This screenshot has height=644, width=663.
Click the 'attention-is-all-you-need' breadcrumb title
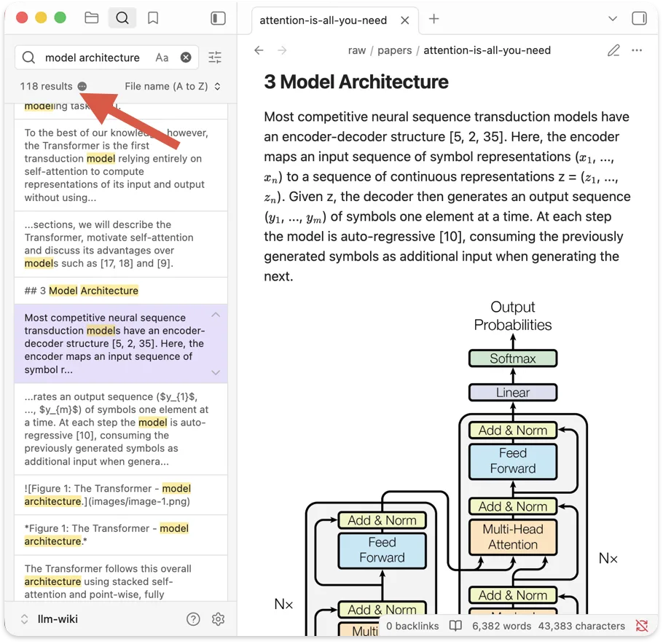[x=487, y=50]
